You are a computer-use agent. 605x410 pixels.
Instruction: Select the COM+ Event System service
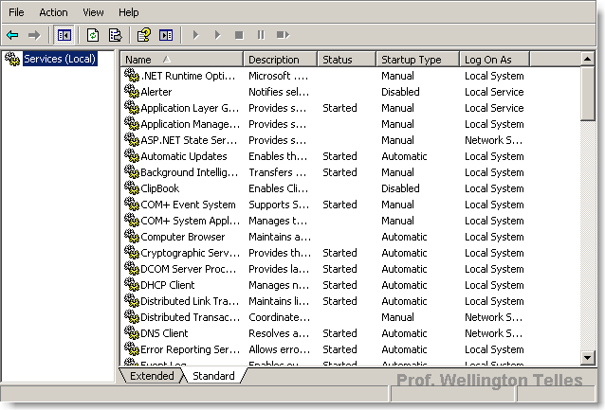(188, 205)
